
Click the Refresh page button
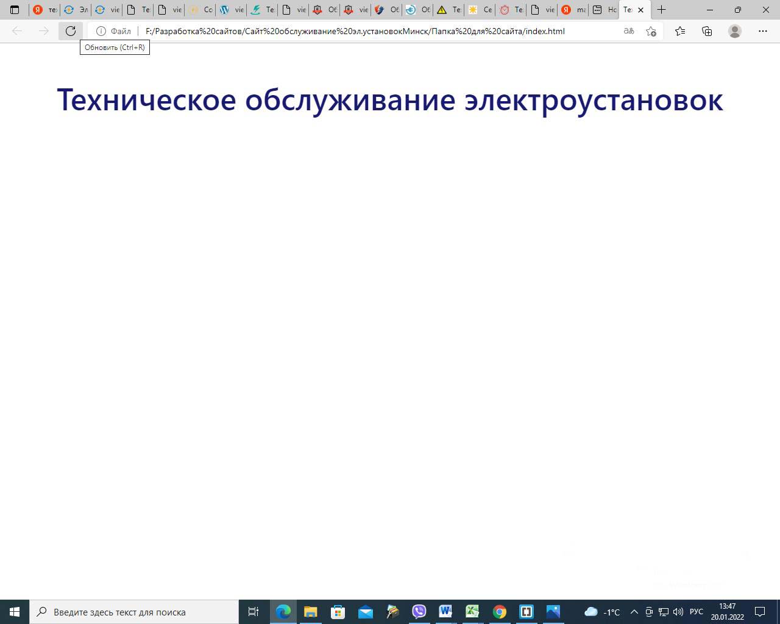[71, 31]
